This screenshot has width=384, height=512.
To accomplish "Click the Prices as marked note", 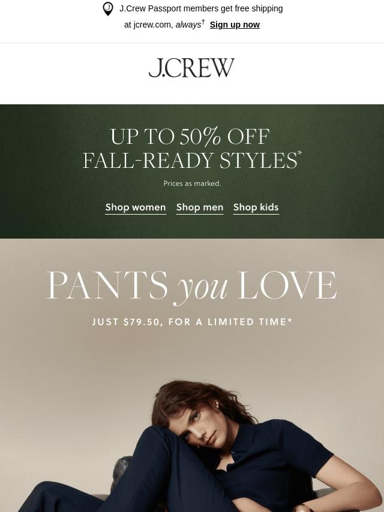I will (192, 183).
